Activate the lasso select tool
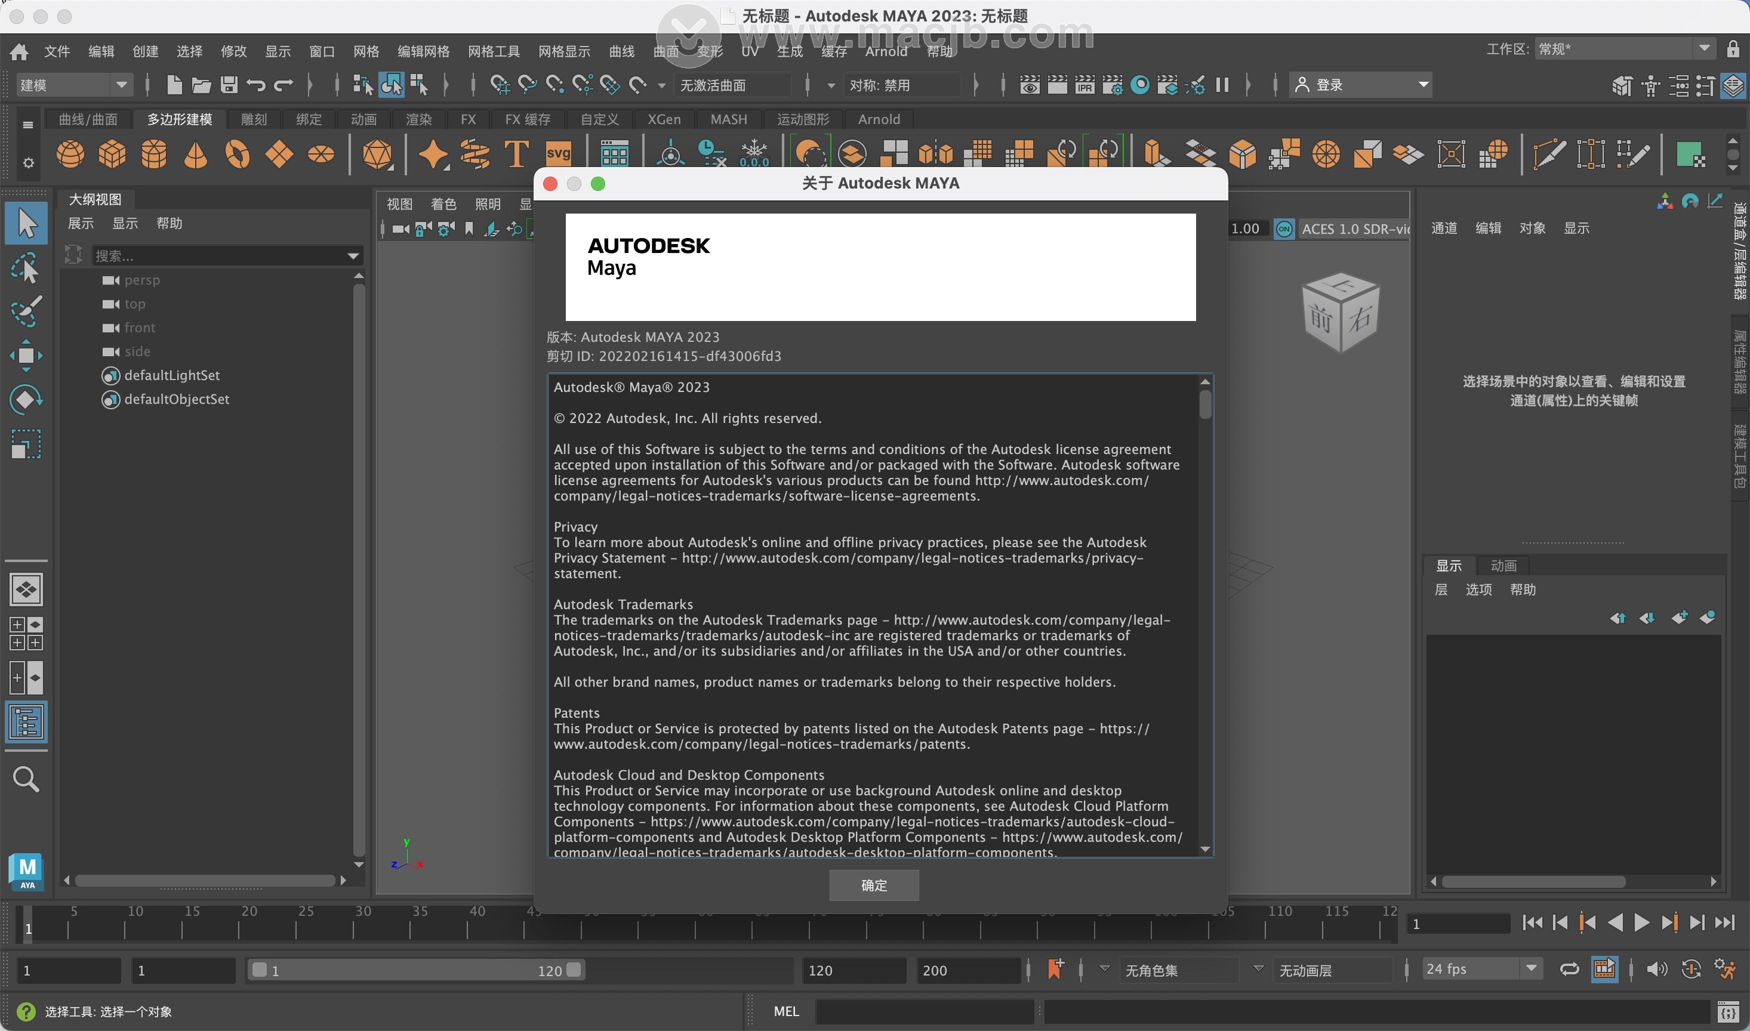1750x1031 pixels. coord(26,267)
